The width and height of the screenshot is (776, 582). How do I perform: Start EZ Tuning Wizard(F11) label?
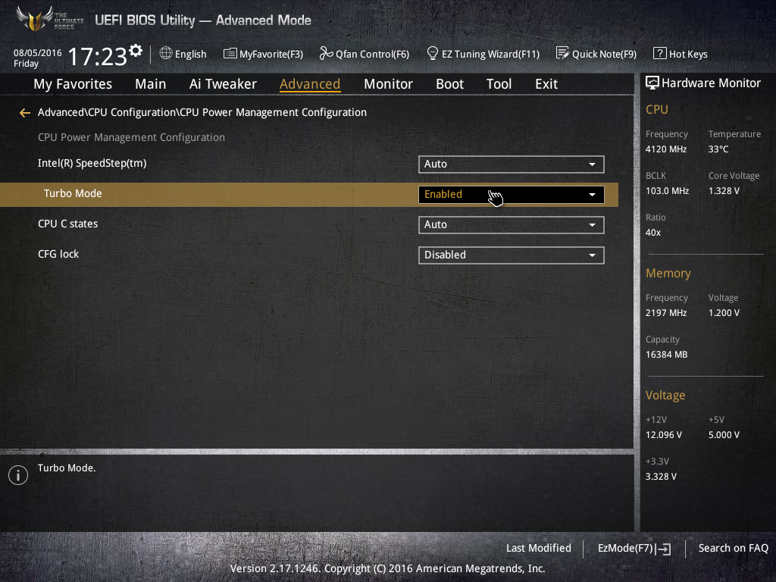pyautogui.click(x=490, y=54)
